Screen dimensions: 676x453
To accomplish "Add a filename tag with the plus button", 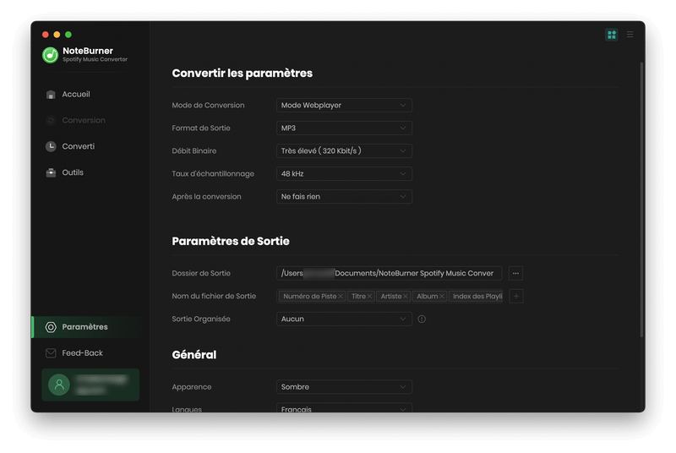I will point(516,296).
